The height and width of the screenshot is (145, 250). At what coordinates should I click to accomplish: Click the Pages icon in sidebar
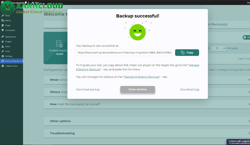point(2,25)
